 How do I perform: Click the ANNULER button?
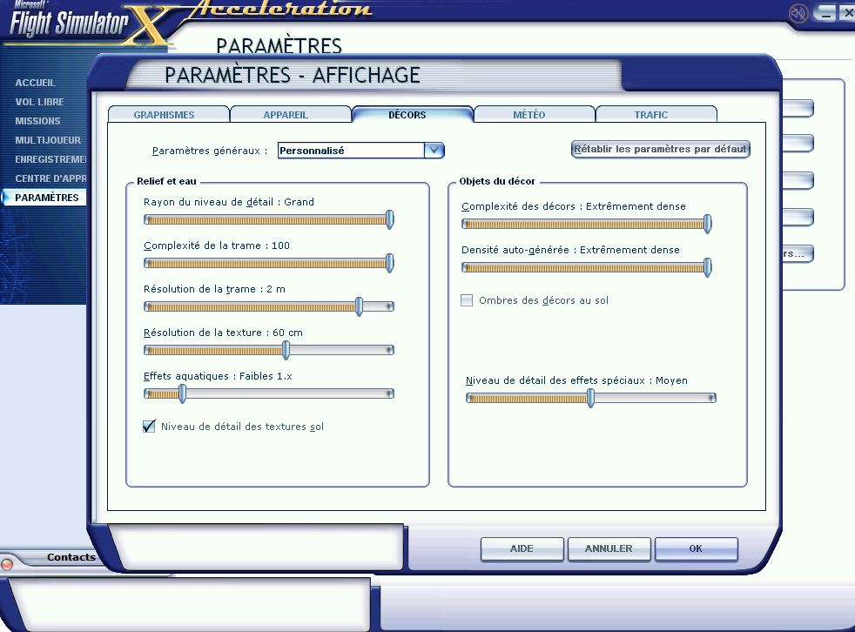pyautogui.click(x=609, y=548)
